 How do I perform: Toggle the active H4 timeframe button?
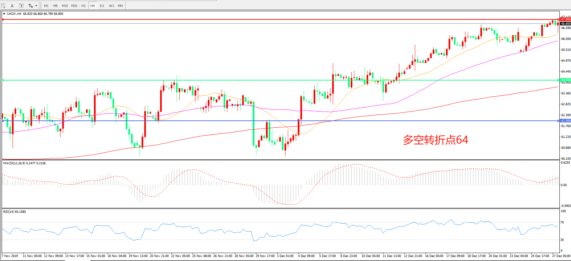coord(93,6)
